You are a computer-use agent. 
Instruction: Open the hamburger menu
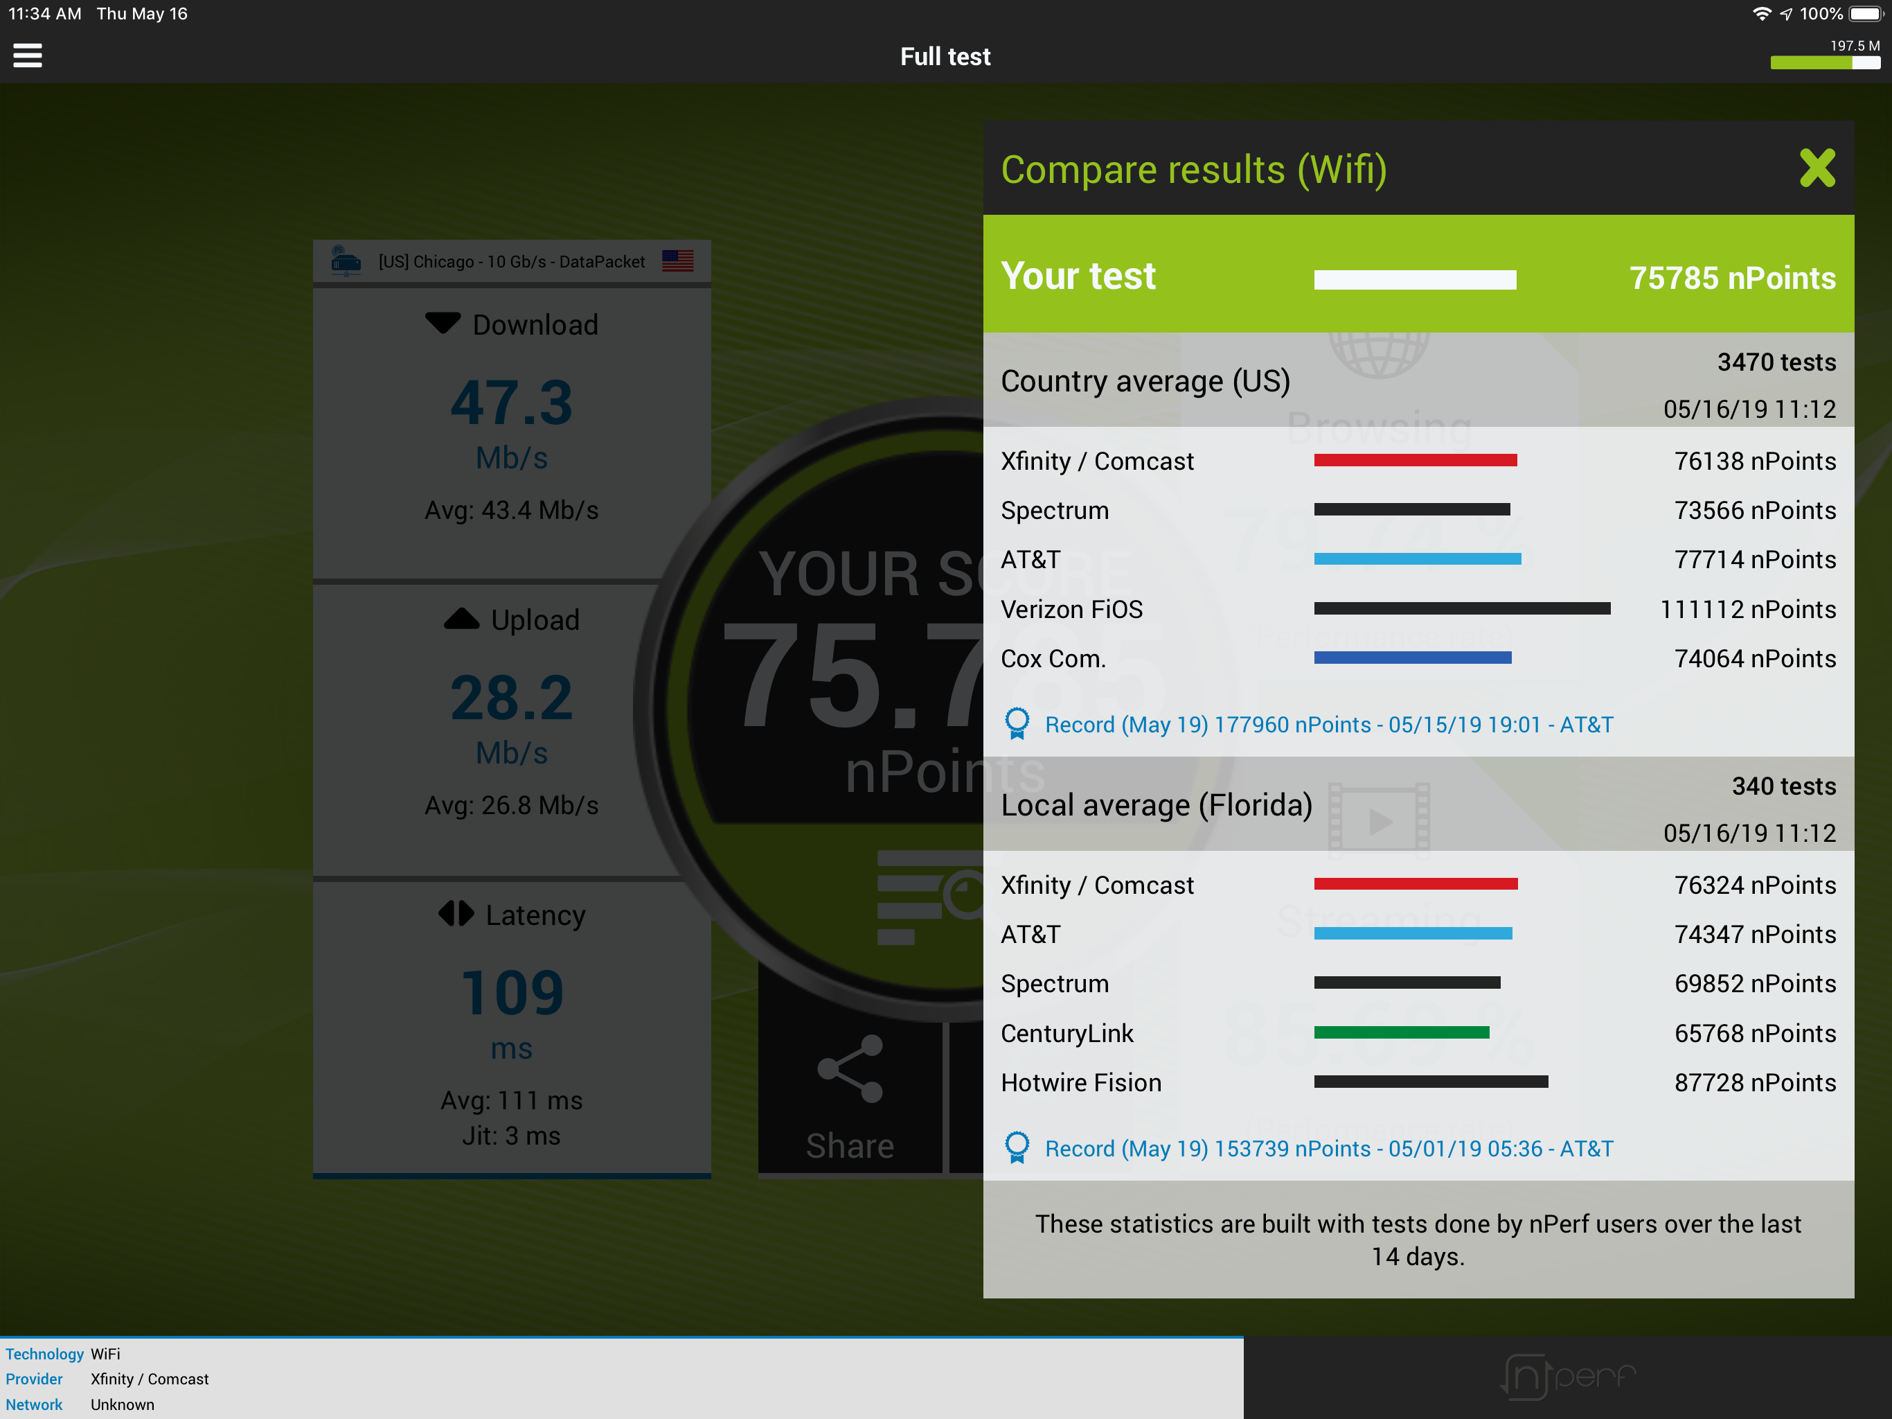click(28, 55)
